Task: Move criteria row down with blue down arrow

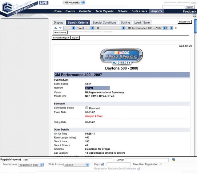Action: pos(60,28)
